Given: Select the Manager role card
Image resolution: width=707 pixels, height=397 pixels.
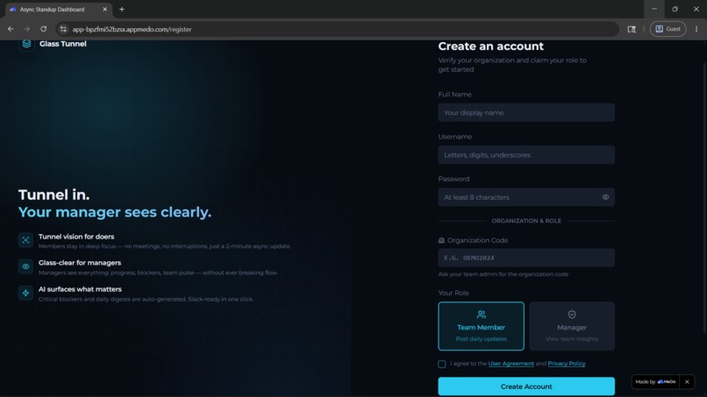Looking at the screenshot, I should [572, 326].
